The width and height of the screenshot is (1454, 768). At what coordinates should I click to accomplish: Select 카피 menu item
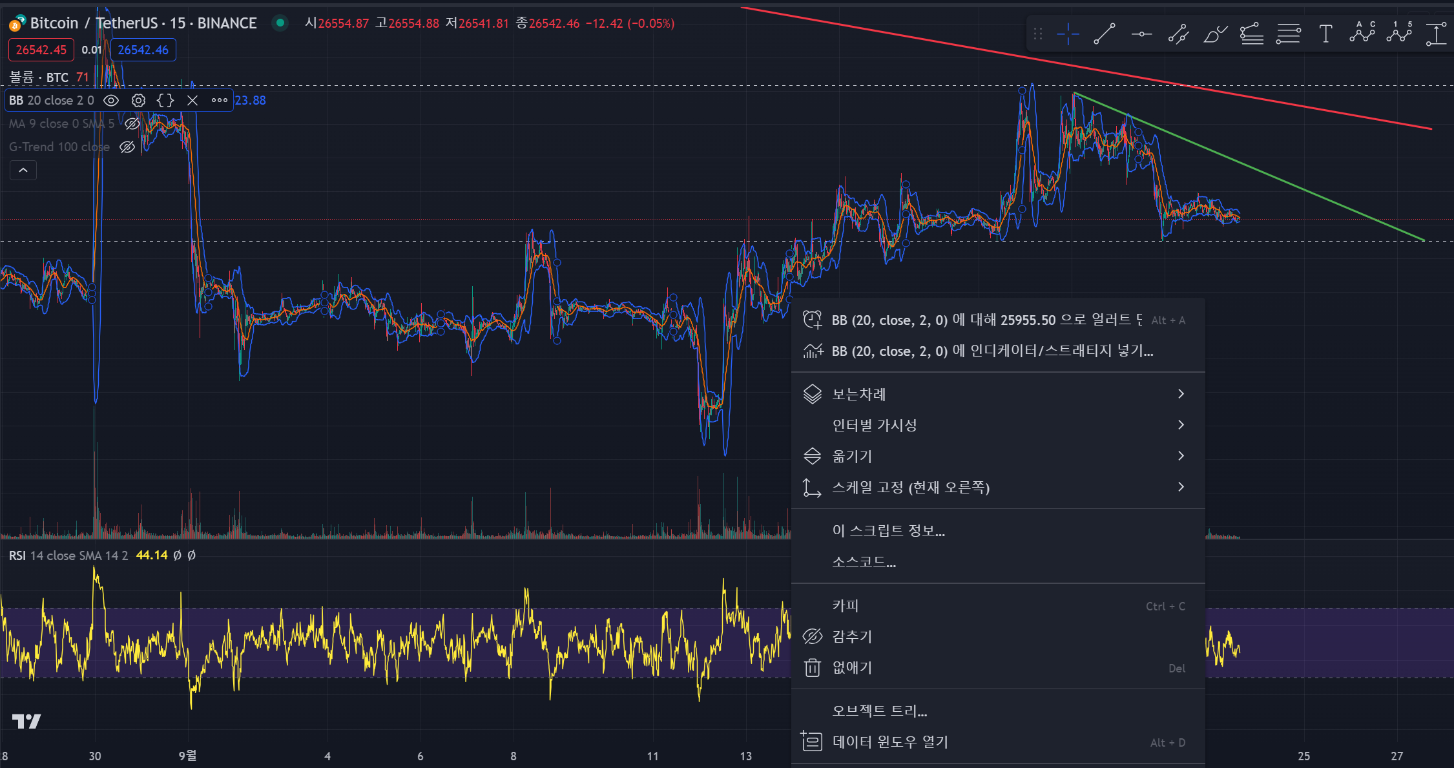pos(998,605)
